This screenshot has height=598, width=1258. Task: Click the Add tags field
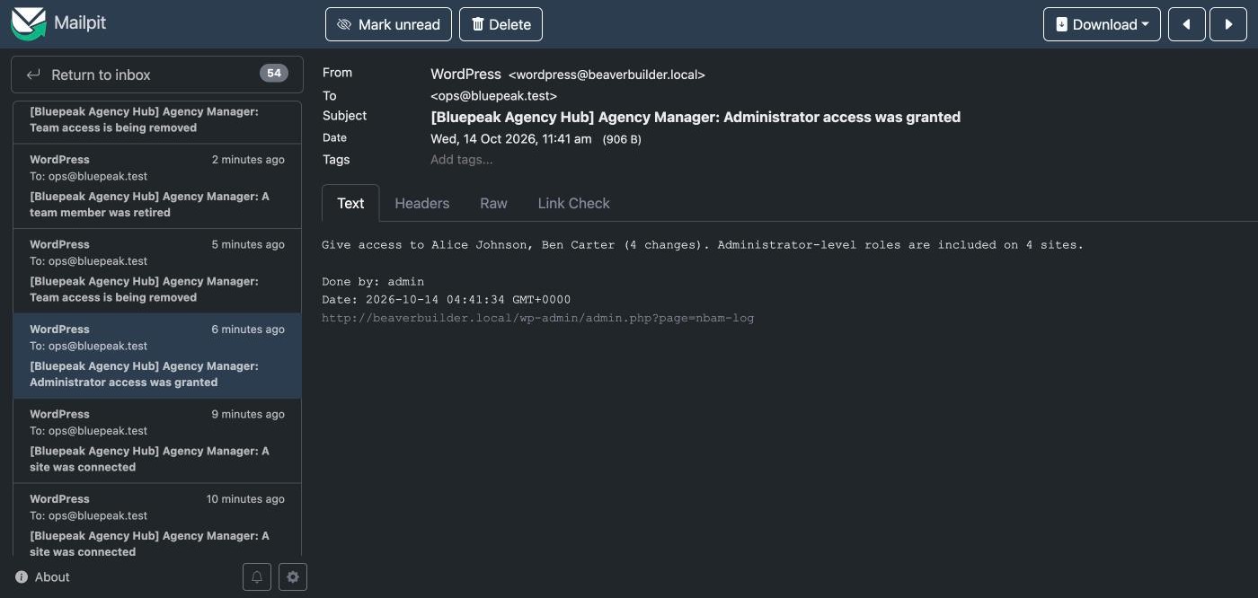click(x=462, y=160)
